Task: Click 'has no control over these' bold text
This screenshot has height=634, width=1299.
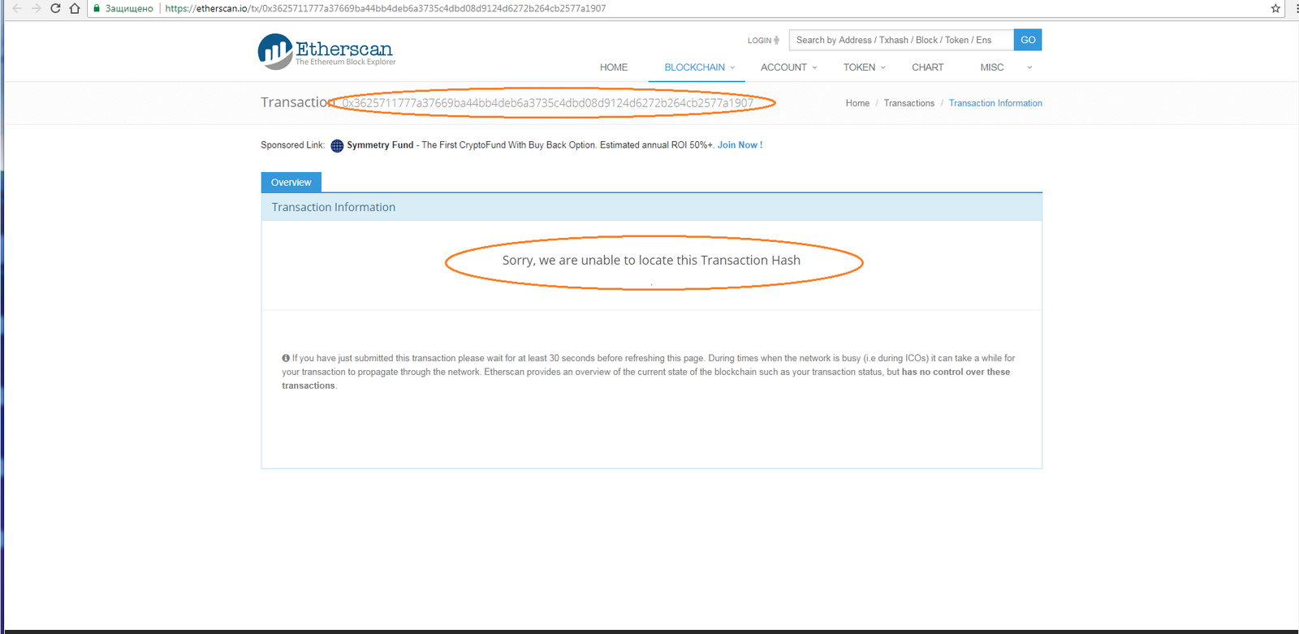Action: [x=956, y=372]
